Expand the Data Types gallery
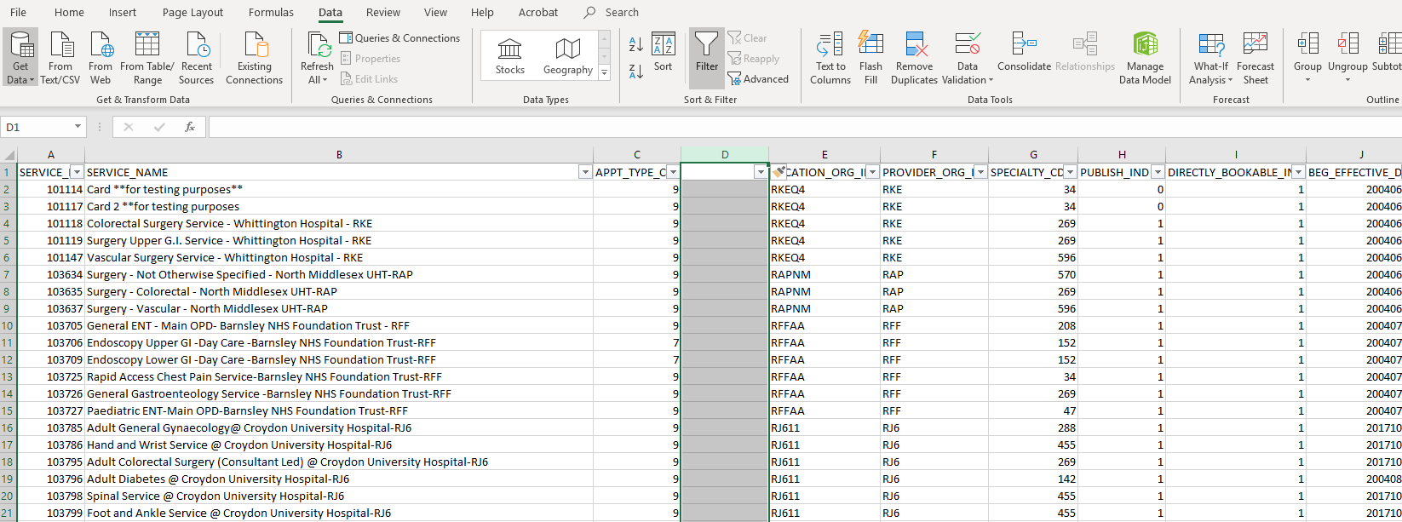Image resolution: width=1402 pixels, height=522 pixels. [x=605, y=73]
